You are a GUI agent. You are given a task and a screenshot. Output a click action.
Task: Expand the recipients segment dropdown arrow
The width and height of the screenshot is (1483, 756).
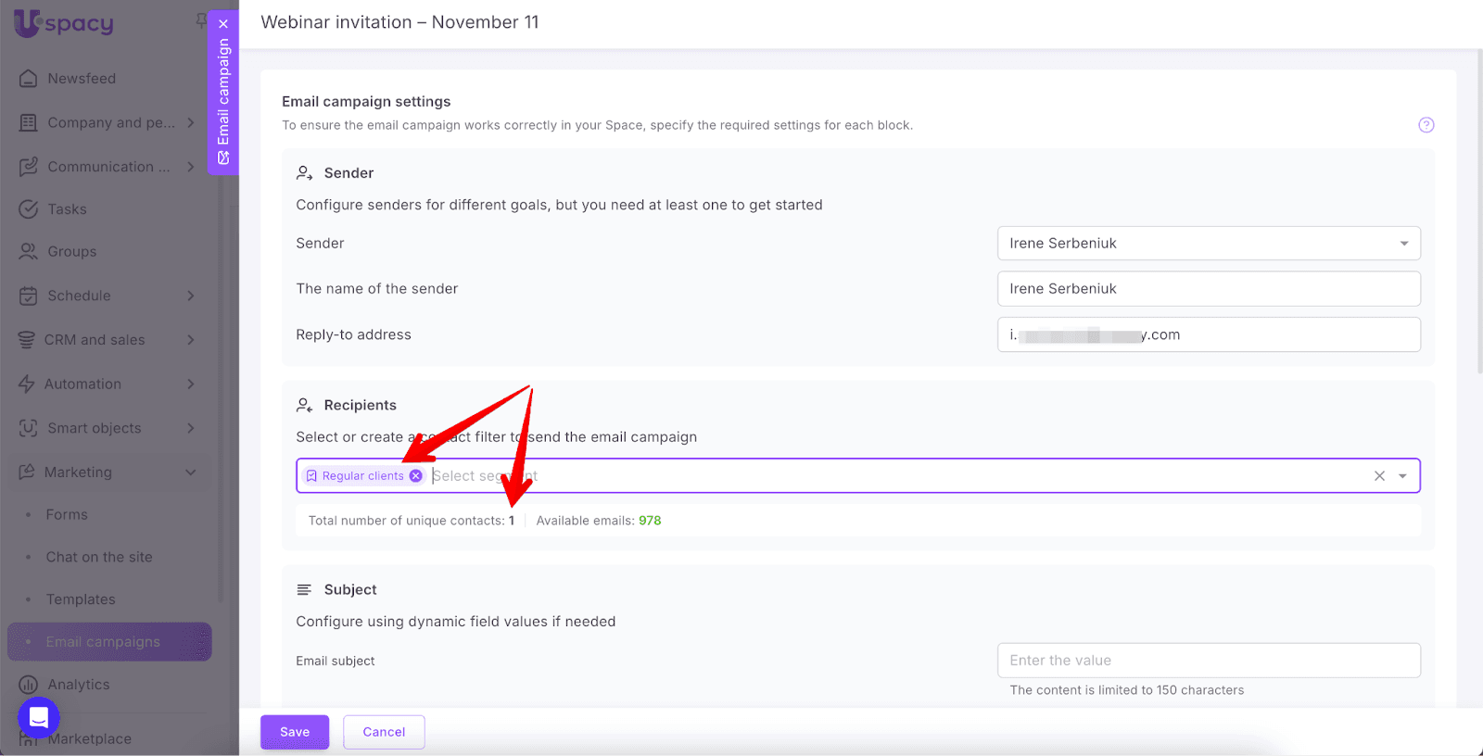tap(1403, 476)
